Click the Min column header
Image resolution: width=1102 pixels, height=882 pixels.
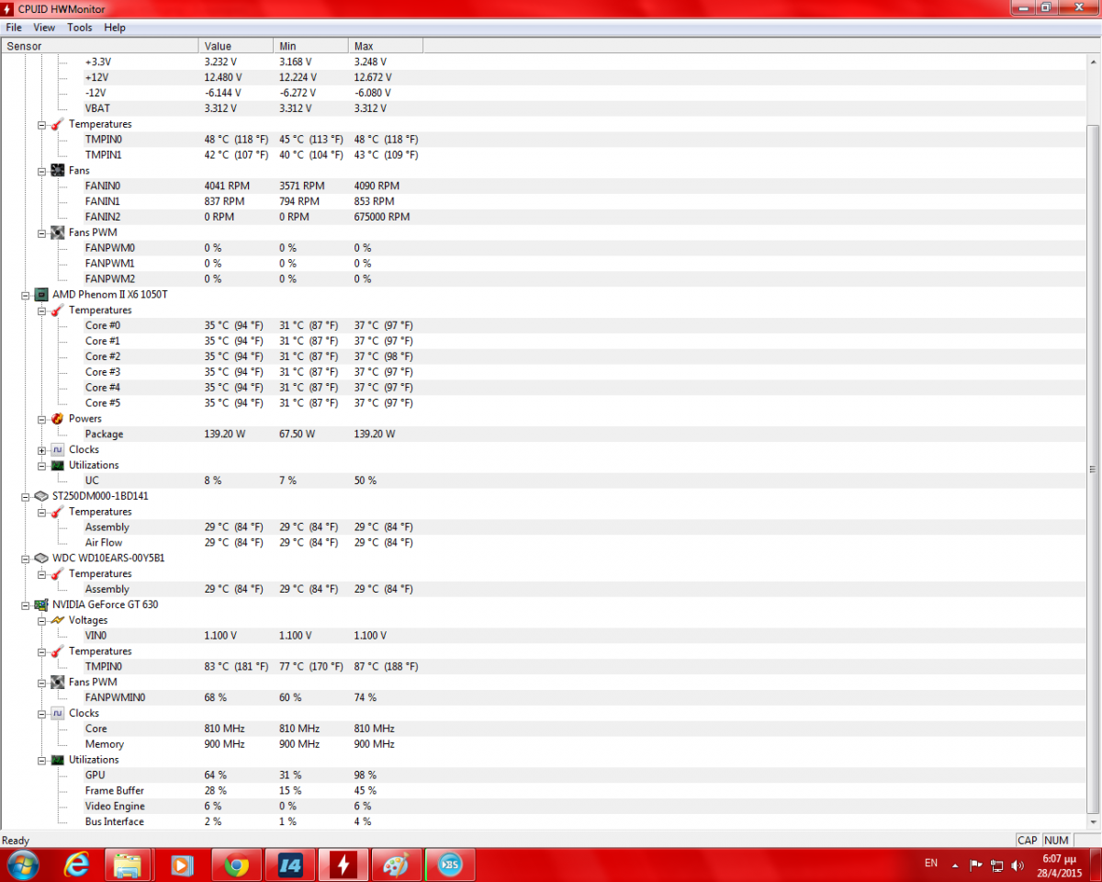click(311, 46)
